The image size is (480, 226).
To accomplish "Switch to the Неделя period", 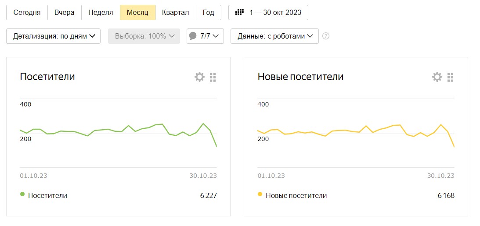I will click(x=101, y=12).
